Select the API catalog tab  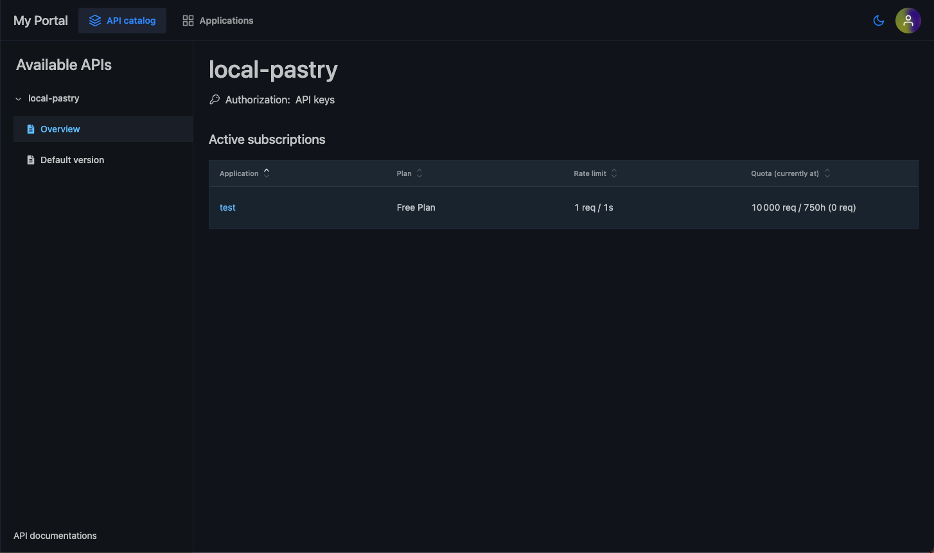[122, 20]
